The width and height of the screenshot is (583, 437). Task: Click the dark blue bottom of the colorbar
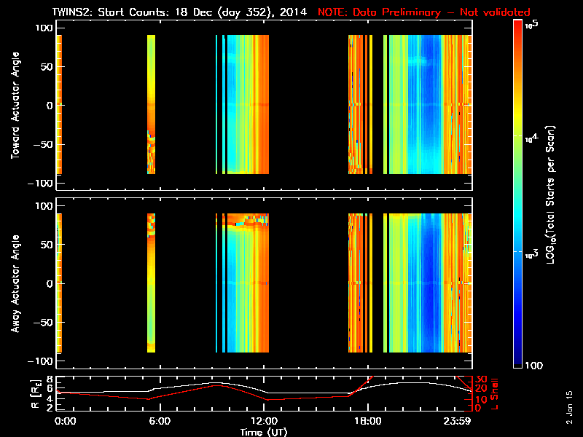[x=517, y=364]
